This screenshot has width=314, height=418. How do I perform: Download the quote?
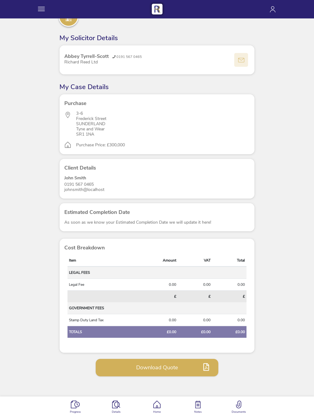coord(157,368)
